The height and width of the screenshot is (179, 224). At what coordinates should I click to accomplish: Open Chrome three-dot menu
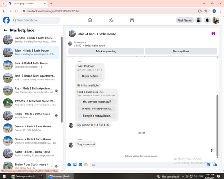(220, 11)
